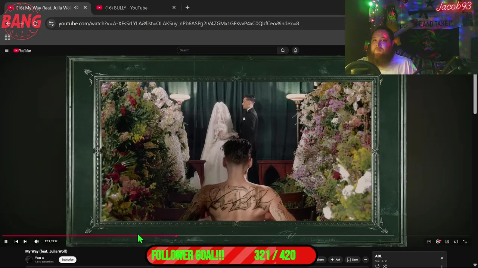The width and height of the screenshot is (478, 268).
Task: Open the YouTube hamburger guide menu
Action: point(6,50)
